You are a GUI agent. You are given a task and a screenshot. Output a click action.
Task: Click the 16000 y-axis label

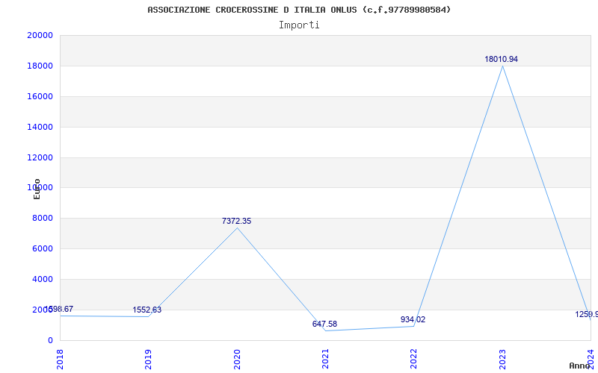click(x=40, y=96)
